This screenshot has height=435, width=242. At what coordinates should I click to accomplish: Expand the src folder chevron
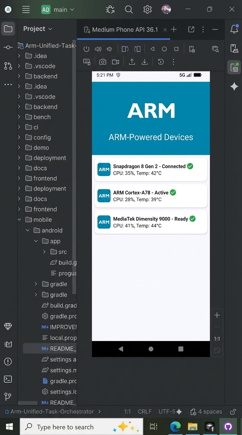point(44,252)
